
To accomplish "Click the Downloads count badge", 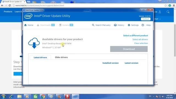I will click(53, 25).
